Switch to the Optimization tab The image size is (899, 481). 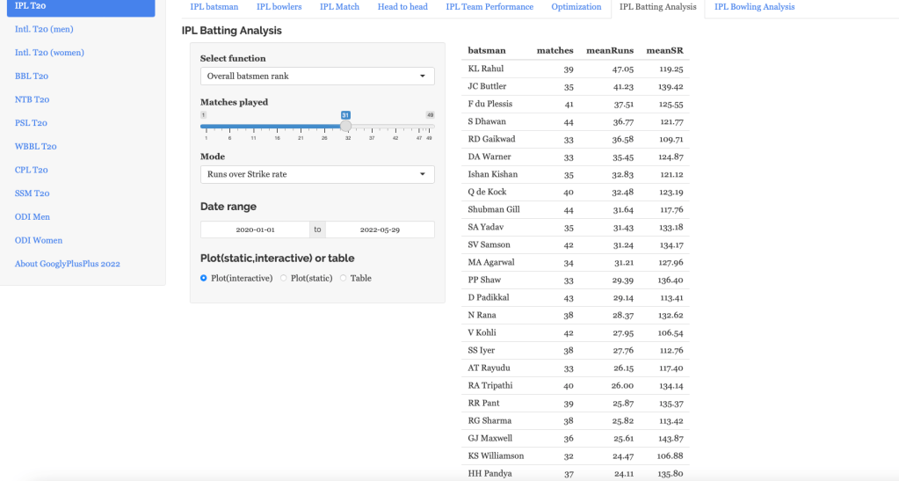coord(576,7)
